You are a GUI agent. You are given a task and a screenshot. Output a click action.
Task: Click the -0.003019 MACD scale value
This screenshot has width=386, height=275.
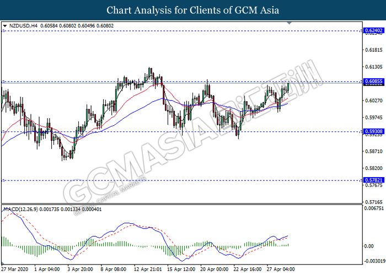[x=374, y=261]
